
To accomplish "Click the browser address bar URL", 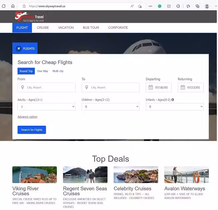I will 47,6.
